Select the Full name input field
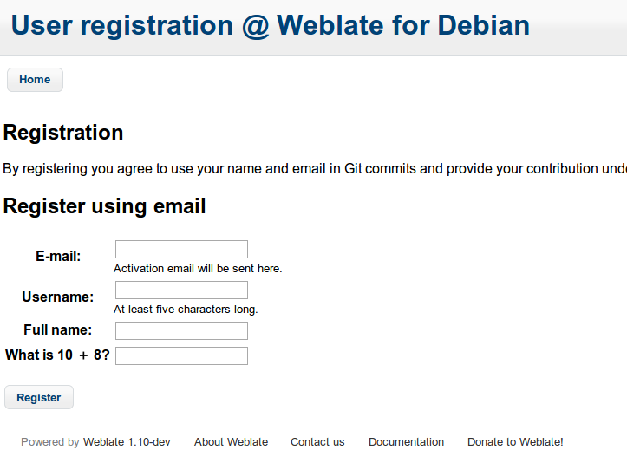Image resolution: width=627 pixels, height=476 pixels. (x=181, y=331)
